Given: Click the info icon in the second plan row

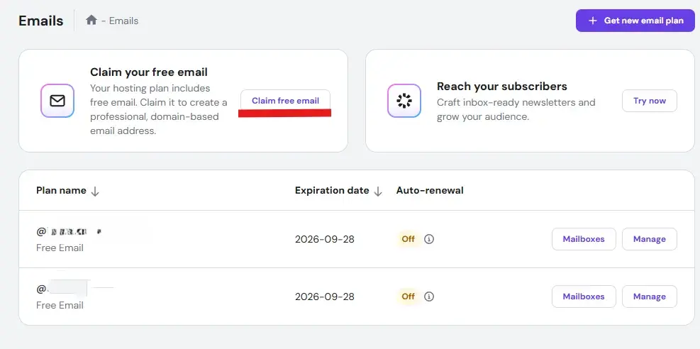Looking at the screenshot, I should (x=428, y=297).
